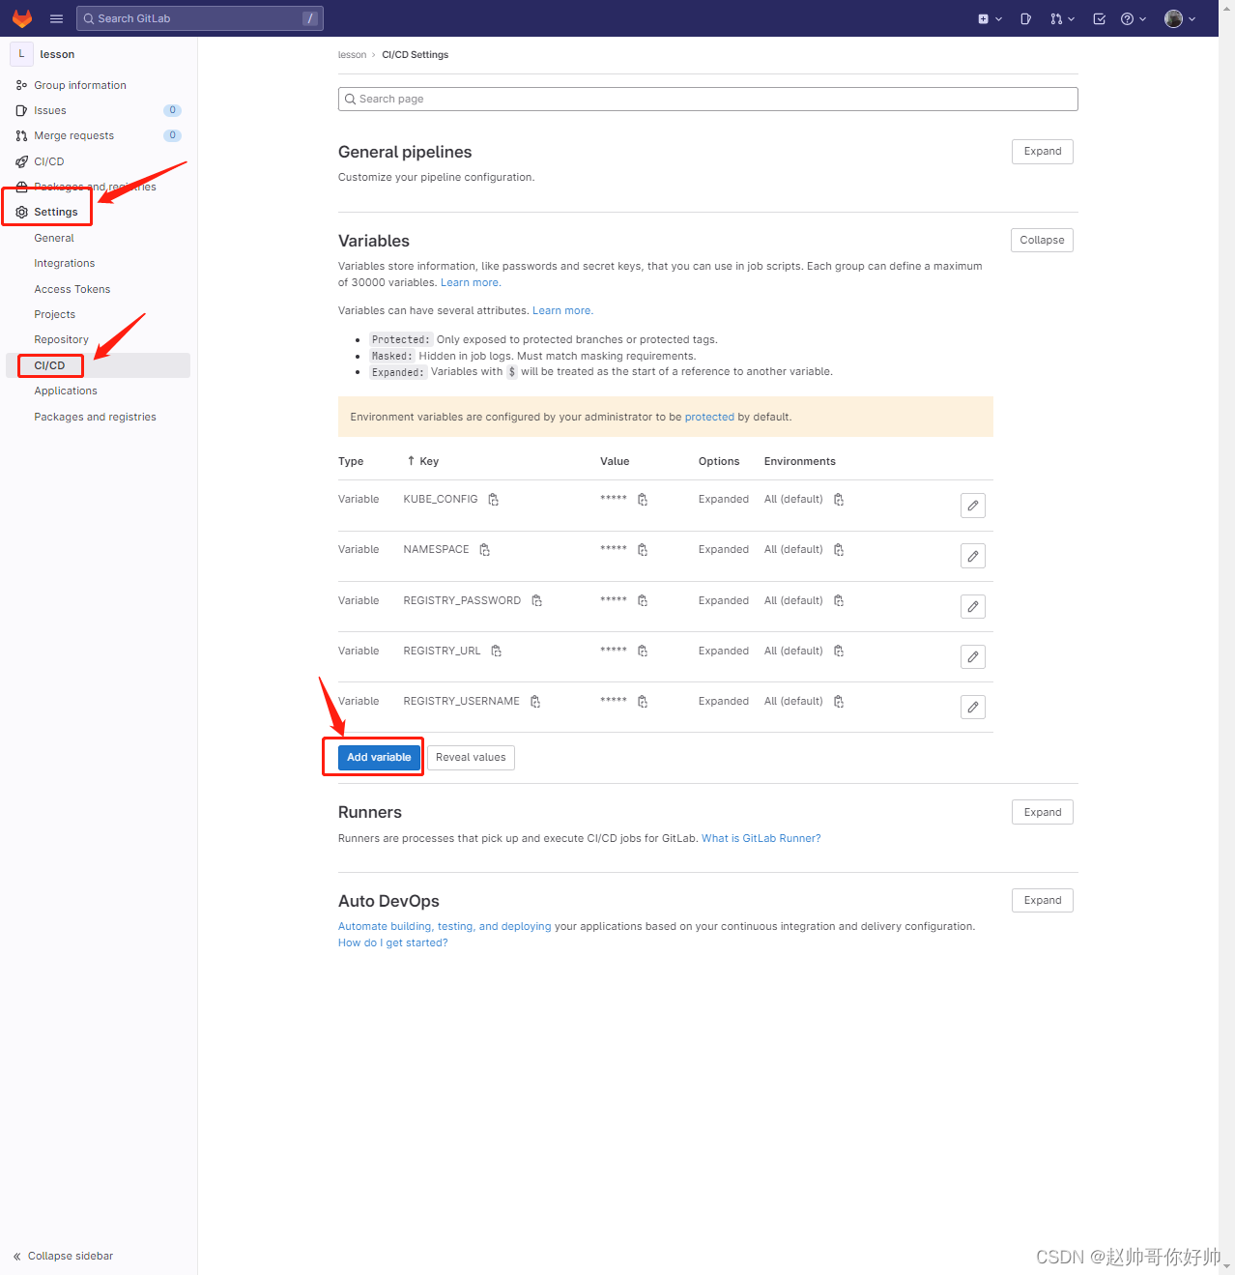Copy the REGISTRY_USERNAME environment
The width and height of the screenshot is (1235, 1275).
point(839,702)
